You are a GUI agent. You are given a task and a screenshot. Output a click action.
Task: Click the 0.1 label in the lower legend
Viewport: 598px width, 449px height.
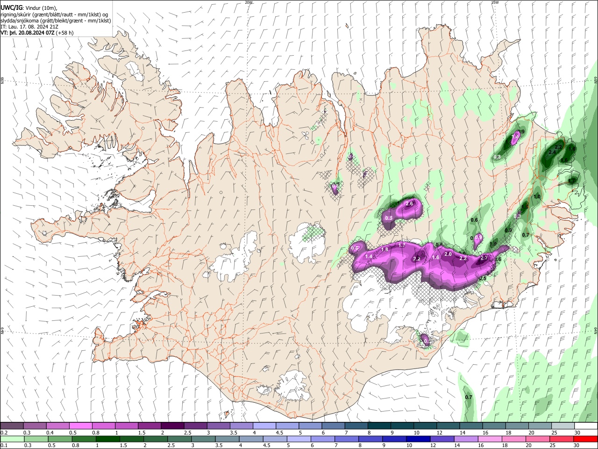[x=3, y=445]
